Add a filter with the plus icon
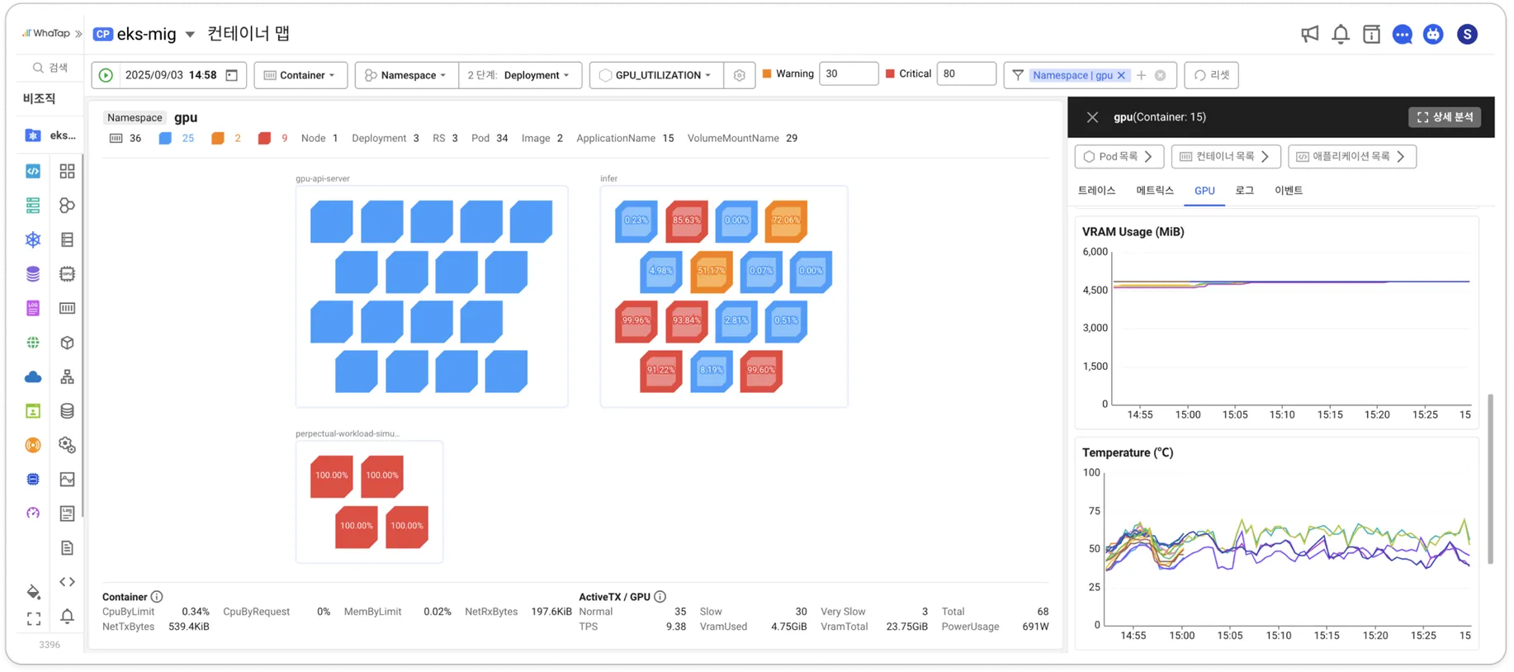 (1141, 75)
